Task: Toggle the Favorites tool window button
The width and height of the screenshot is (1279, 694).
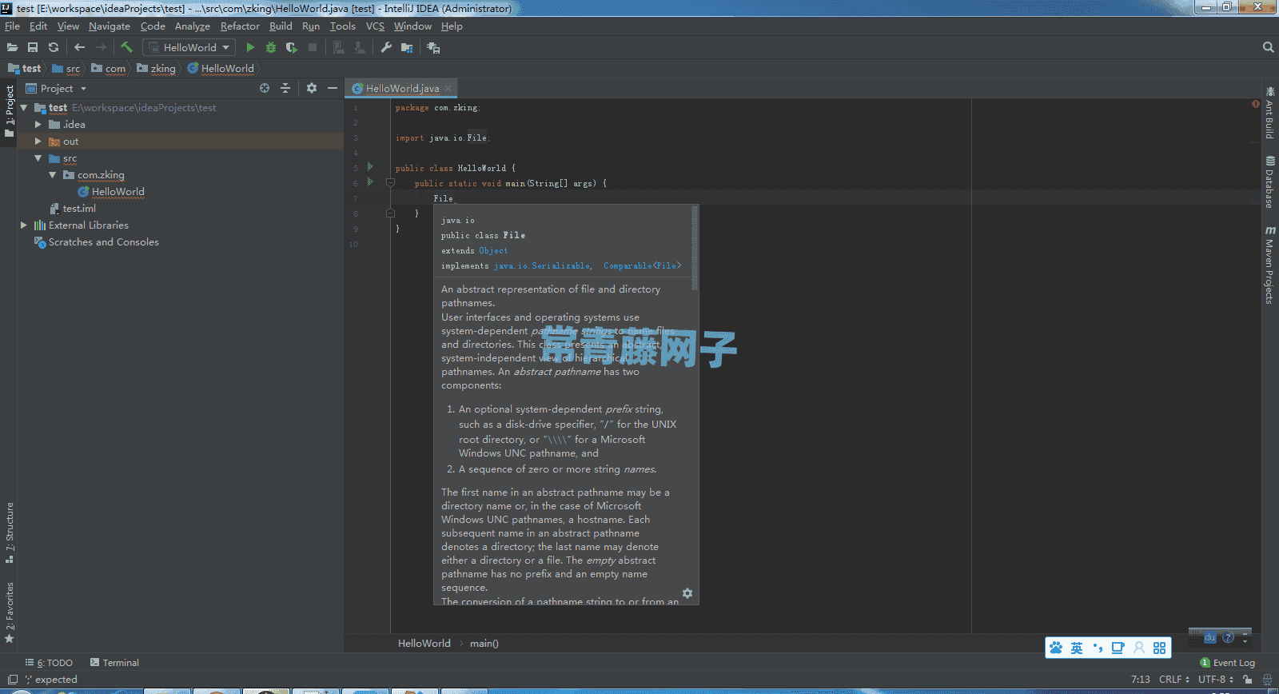Action: (10, 612)
